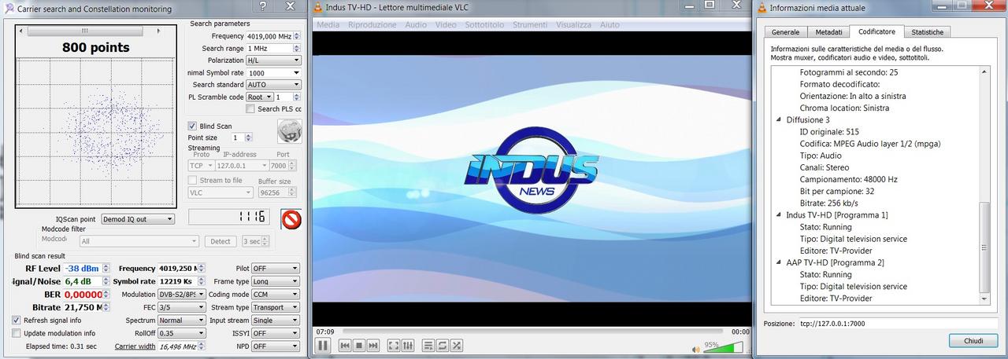Click the search Frequency 4019,000 MHz field
1008x359 pixels.
click(273, 36)
